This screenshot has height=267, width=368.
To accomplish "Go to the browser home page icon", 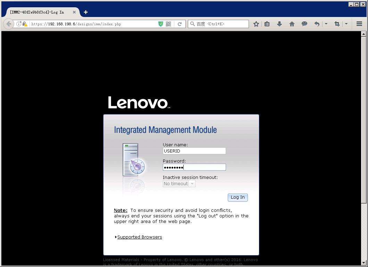I will (x=292, y=24).
